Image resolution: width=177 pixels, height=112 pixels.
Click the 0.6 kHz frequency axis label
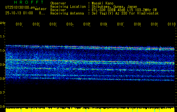coord(3,106)
